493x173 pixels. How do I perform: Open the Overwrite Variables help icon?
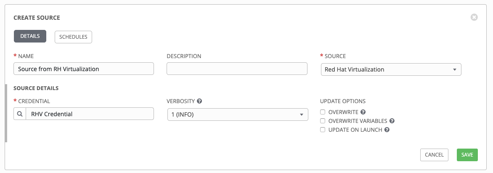[392, 121]
